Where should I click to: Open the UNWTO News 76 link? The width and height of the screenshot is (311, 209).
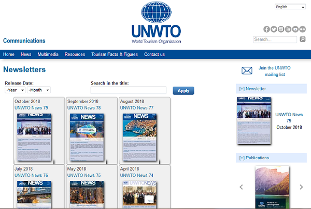[31, 175]
